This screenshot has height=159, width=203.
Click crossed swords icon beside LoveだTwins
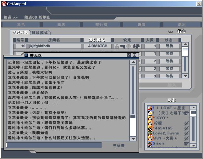(186, 133)
